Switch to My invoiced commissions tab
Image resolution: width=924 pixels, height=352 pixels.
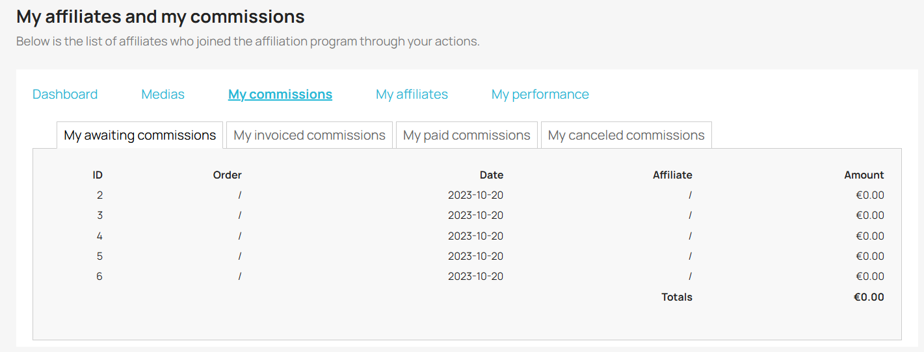click(310, 135)
